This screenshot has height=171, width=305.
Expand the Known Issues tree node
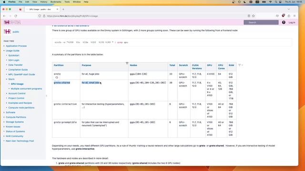4,127
